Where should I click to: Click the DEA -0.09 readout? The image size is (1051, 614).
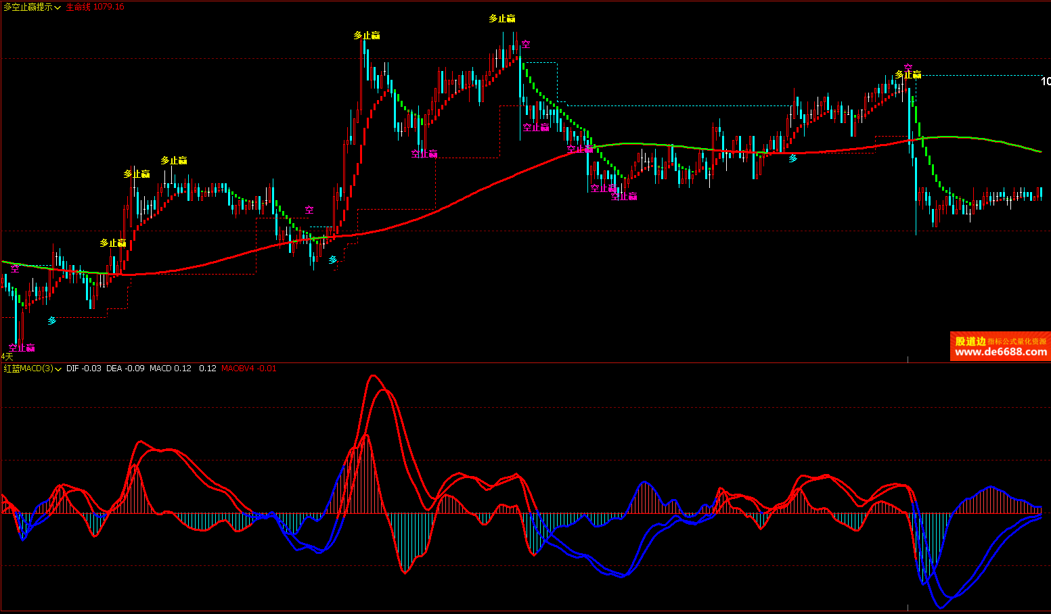coord(125,369)
